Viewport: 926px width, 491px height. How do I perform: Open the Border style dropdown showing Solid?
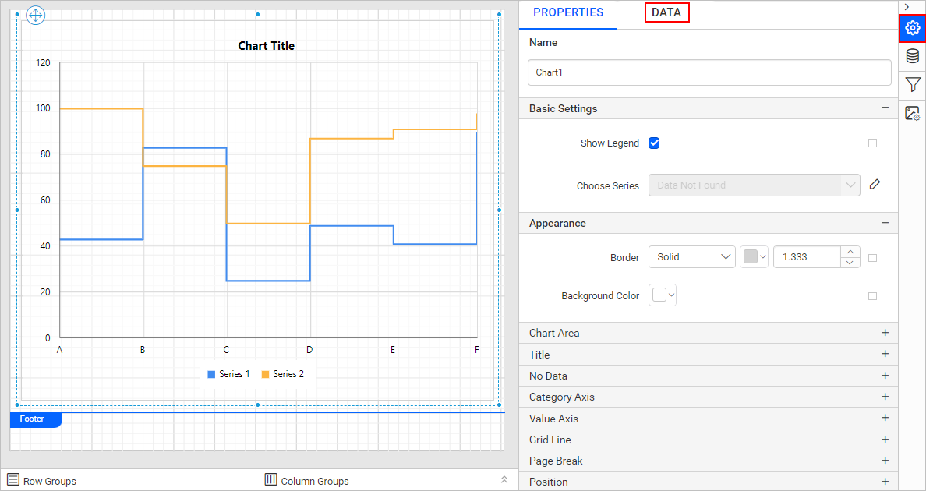(692, 256)
